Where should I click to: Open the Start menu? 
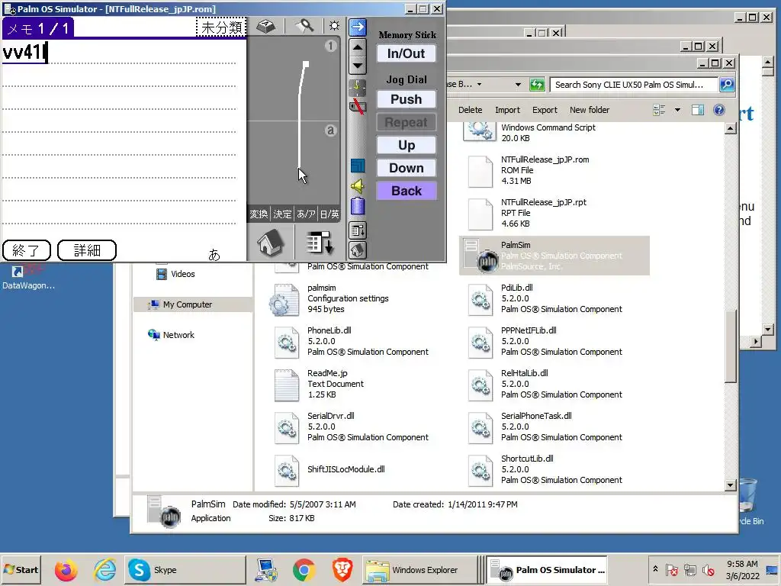(x=21, y=569)
